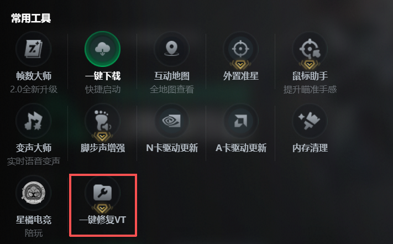Image resolution: width=393 pixels, height=244 pixels.
Task: Select the 快捷启动 subtitle under 一键下载
Action: pyautogui.click(x=103, y=89)
